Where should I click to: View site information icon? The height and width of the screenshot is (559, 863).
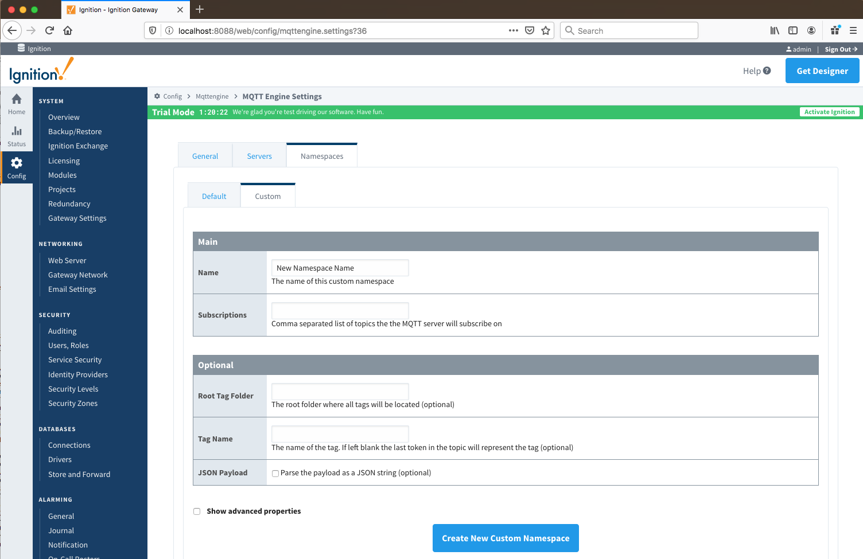pos(169,30)
